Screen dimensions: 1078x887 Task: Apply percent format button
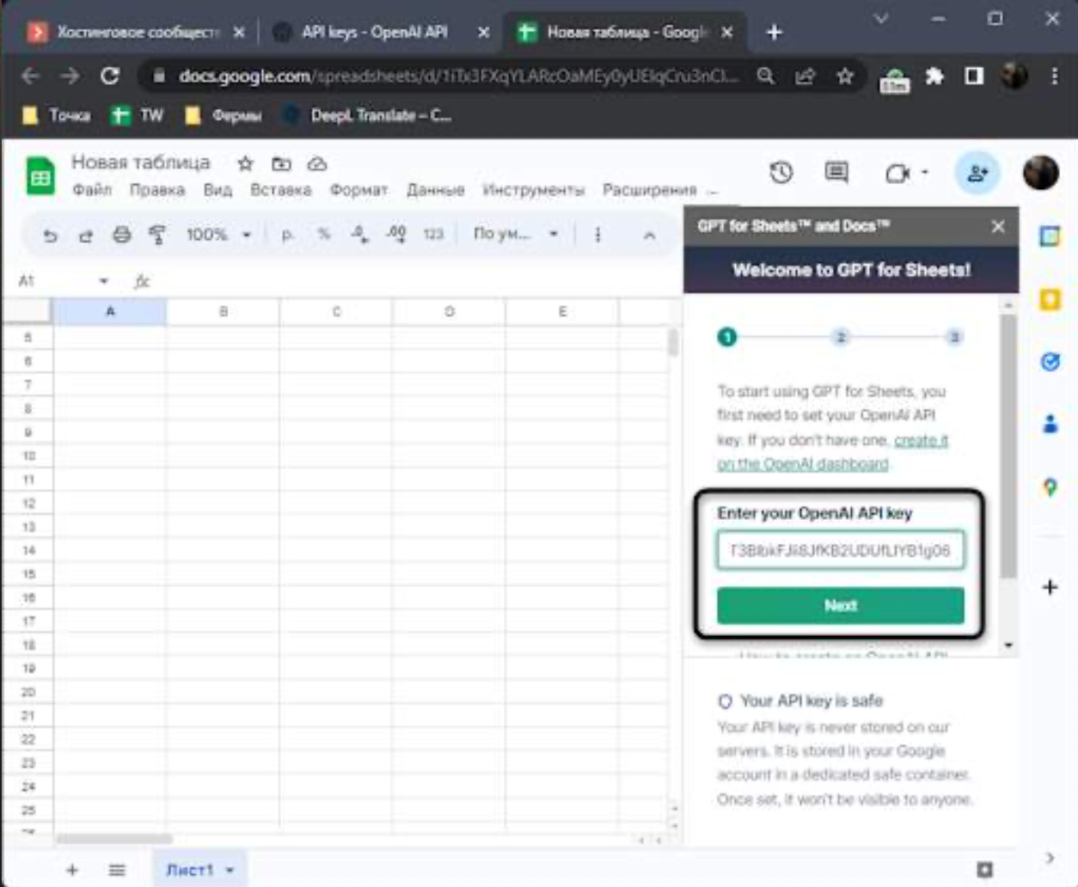(x=324, y=234)
